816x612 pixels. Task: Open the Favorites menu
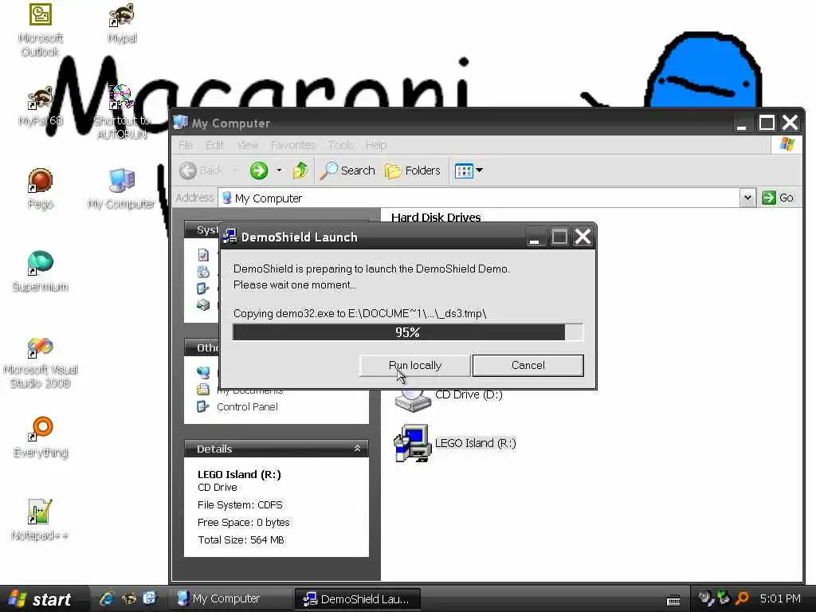(293, 145)
